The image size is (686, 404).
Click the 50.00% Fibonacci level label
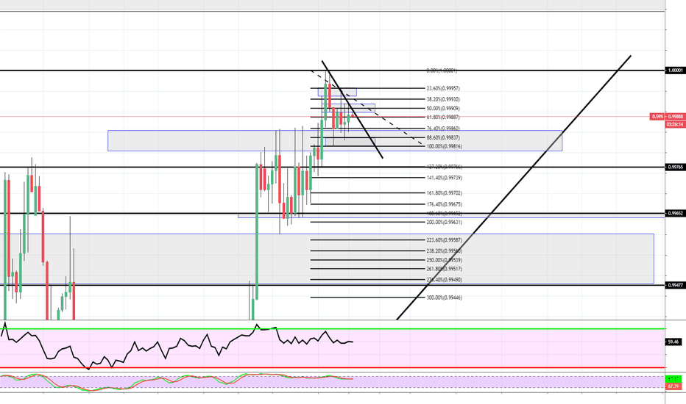442,108
